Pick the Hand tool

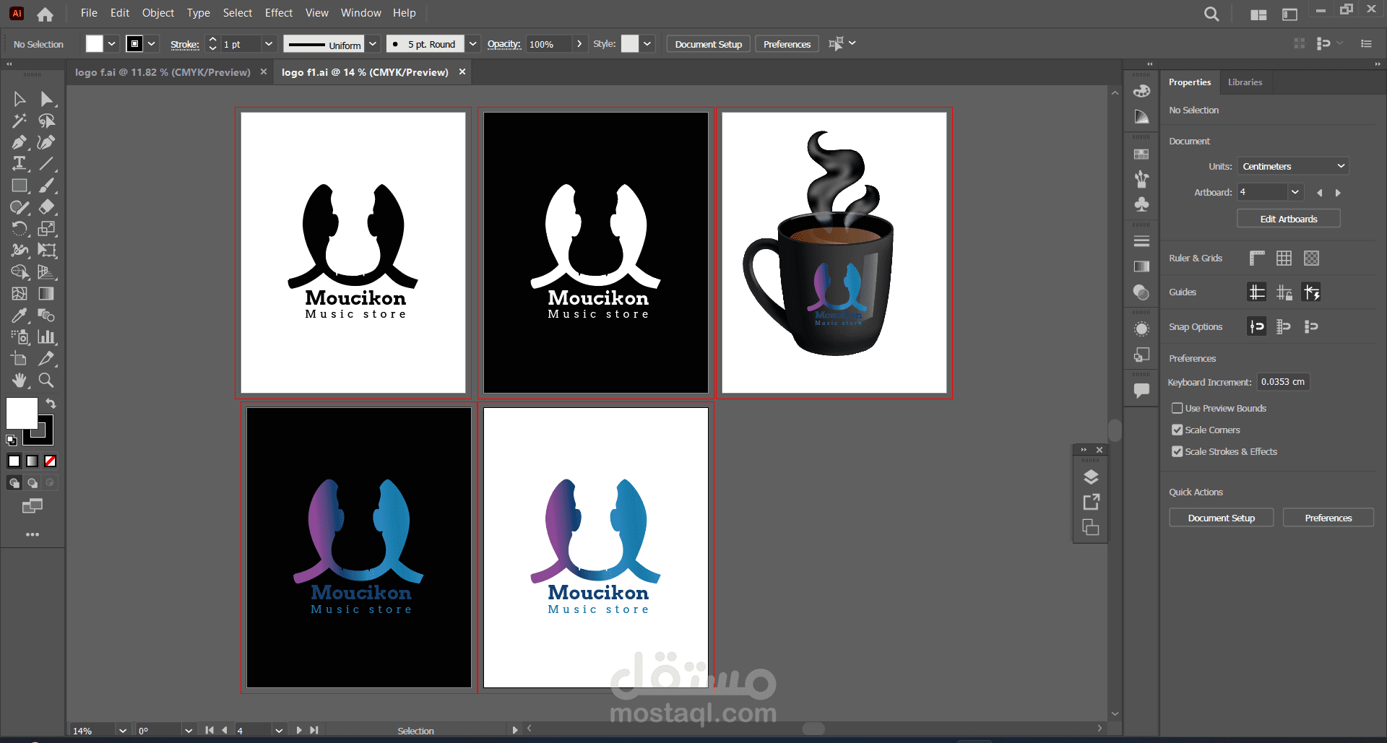pyautogui.click(x=20, y=381)
